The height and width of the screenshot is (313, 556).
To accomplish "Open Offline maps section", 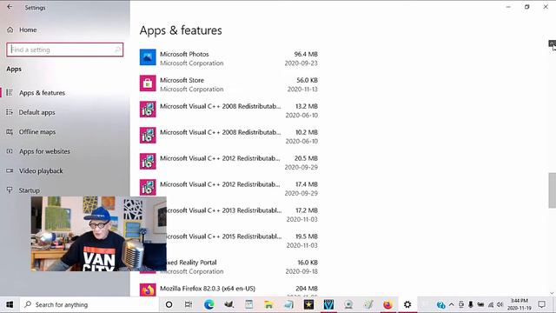I will tap(36, 131).
